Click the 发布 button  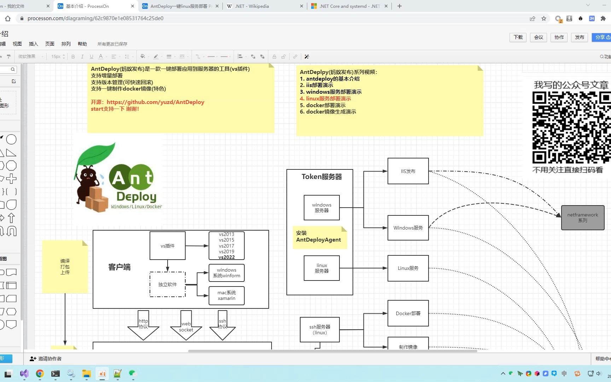click(580, 37)
